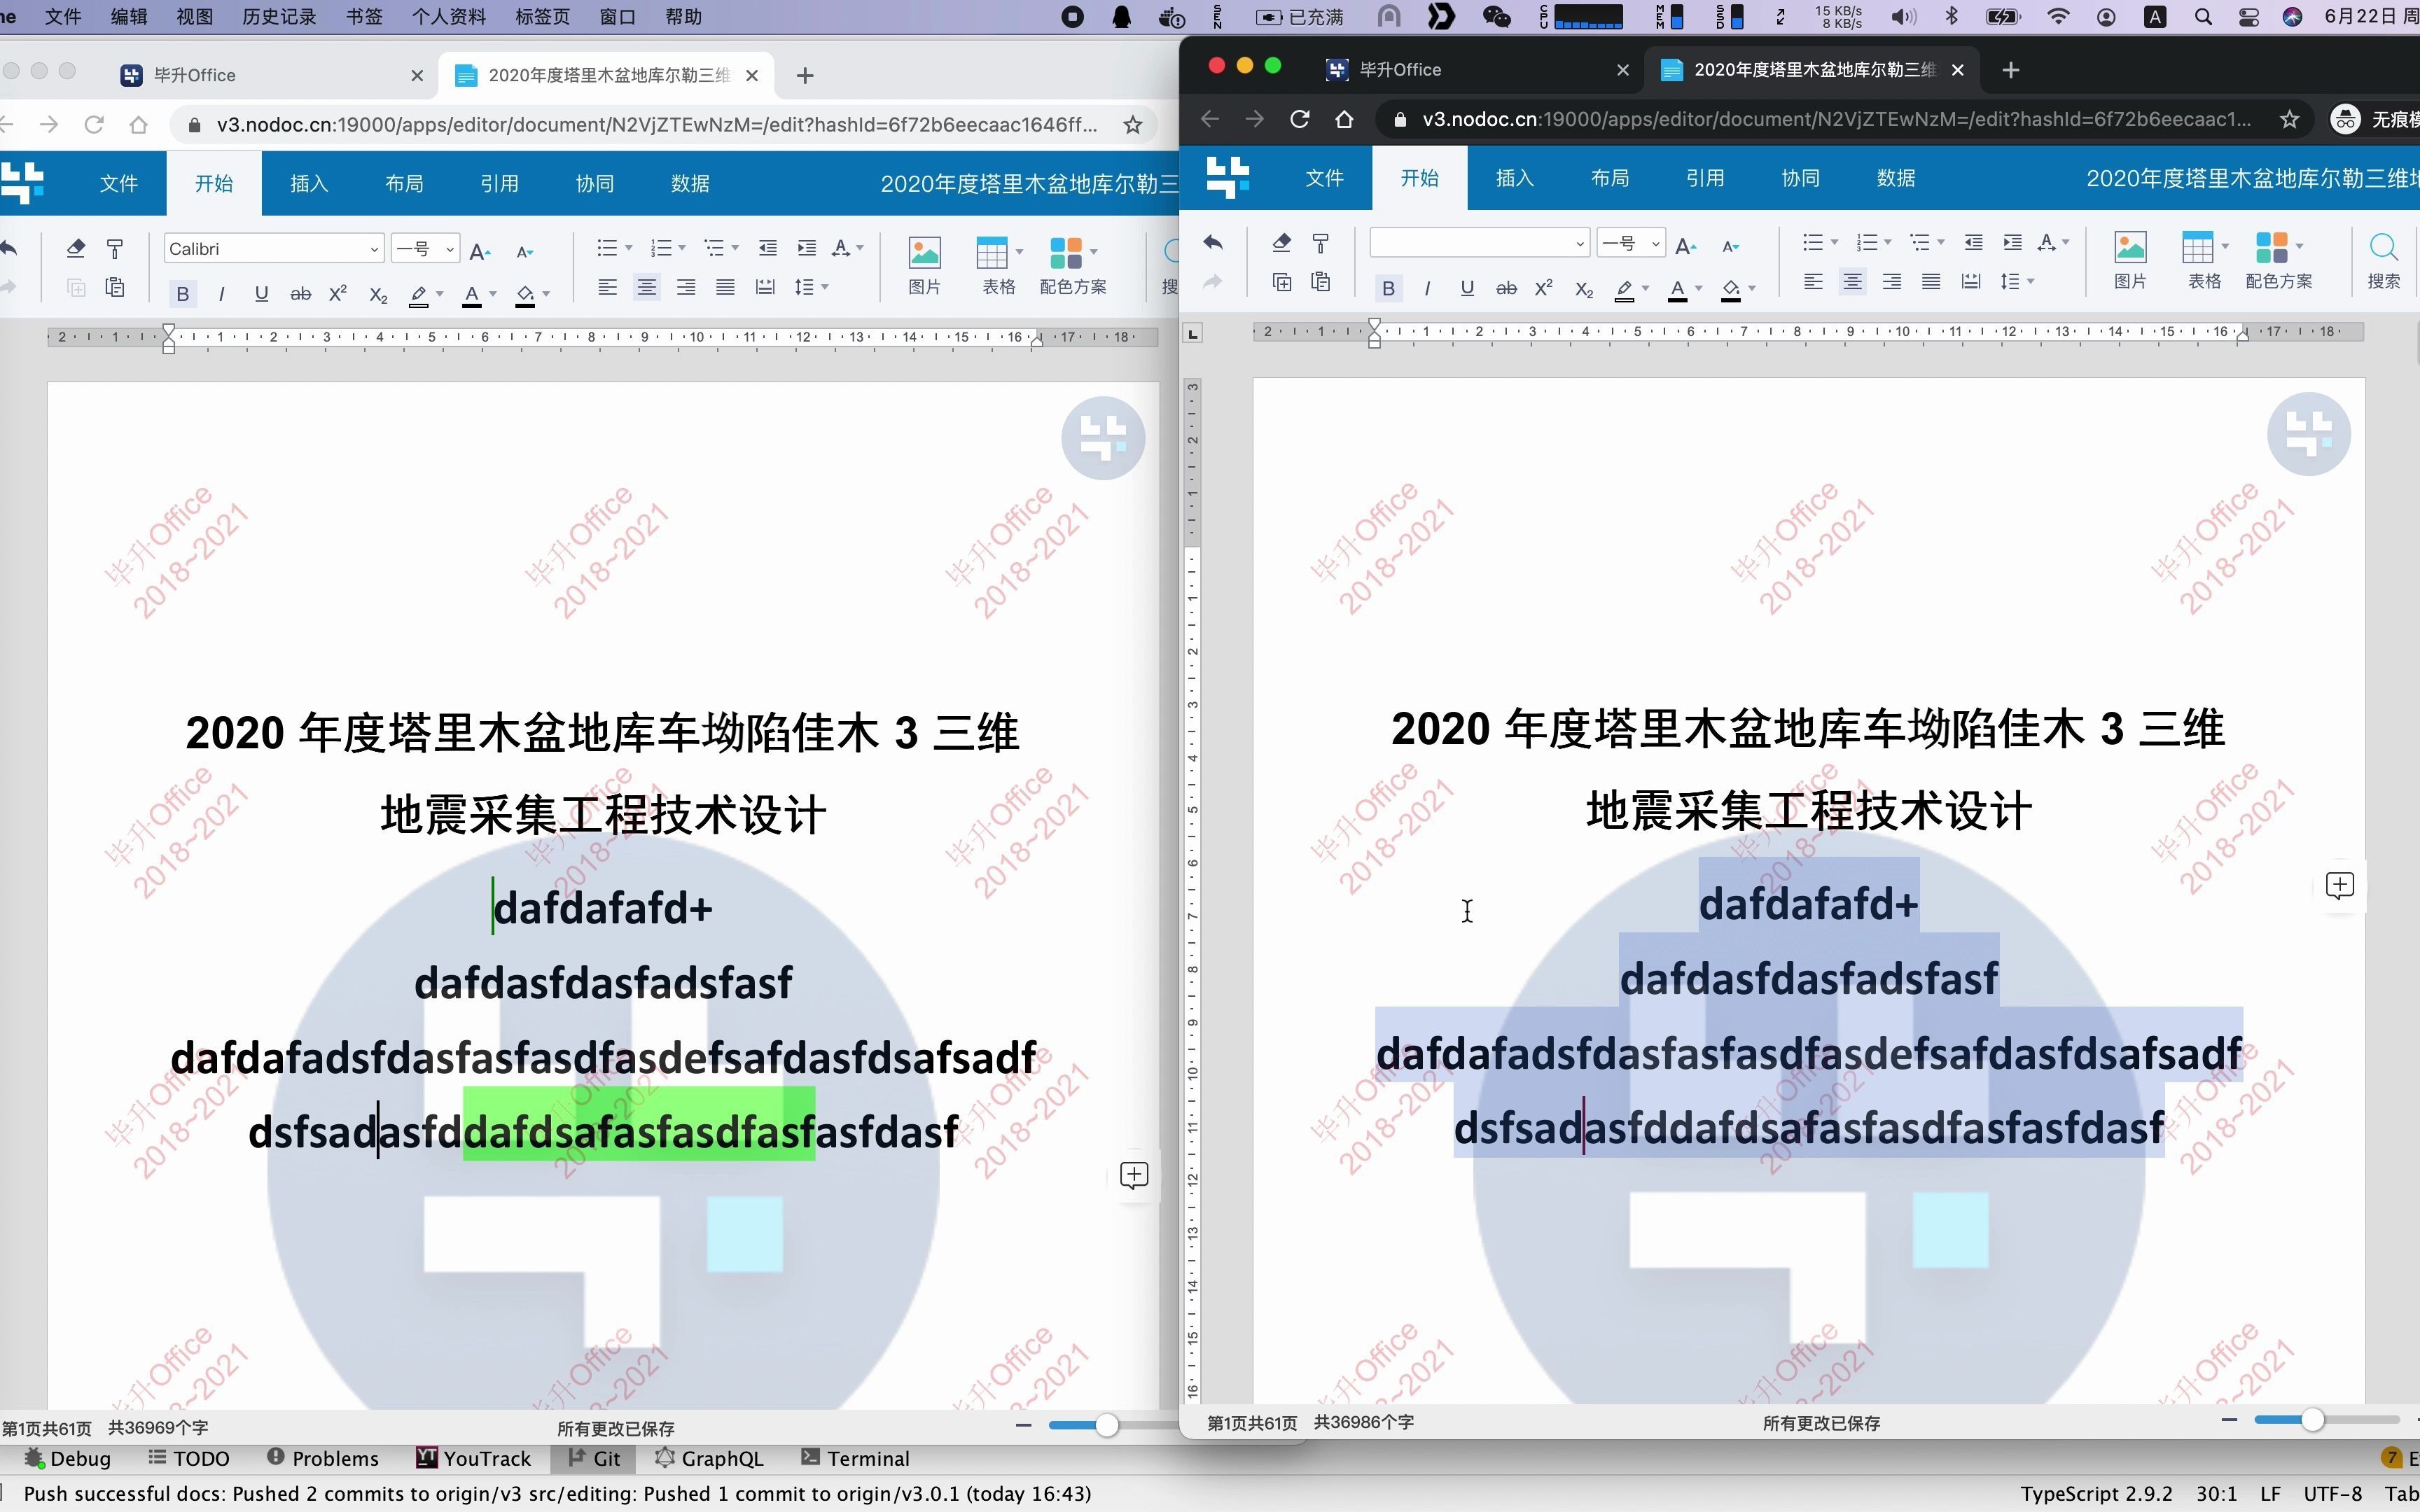This screenshot has height=1512, width=2420.
Task: Click the 搜索 search icon in right window
Action: click(2383, 261)
